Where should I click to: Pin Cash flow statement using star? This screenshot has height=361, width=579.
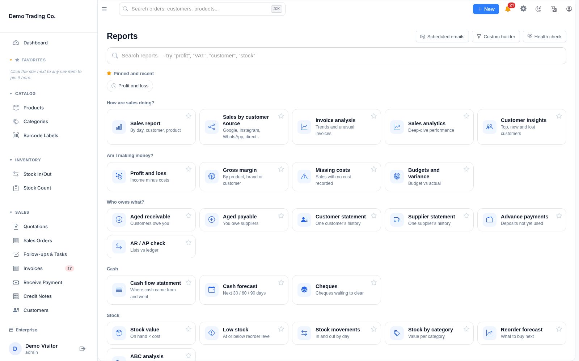189,282
